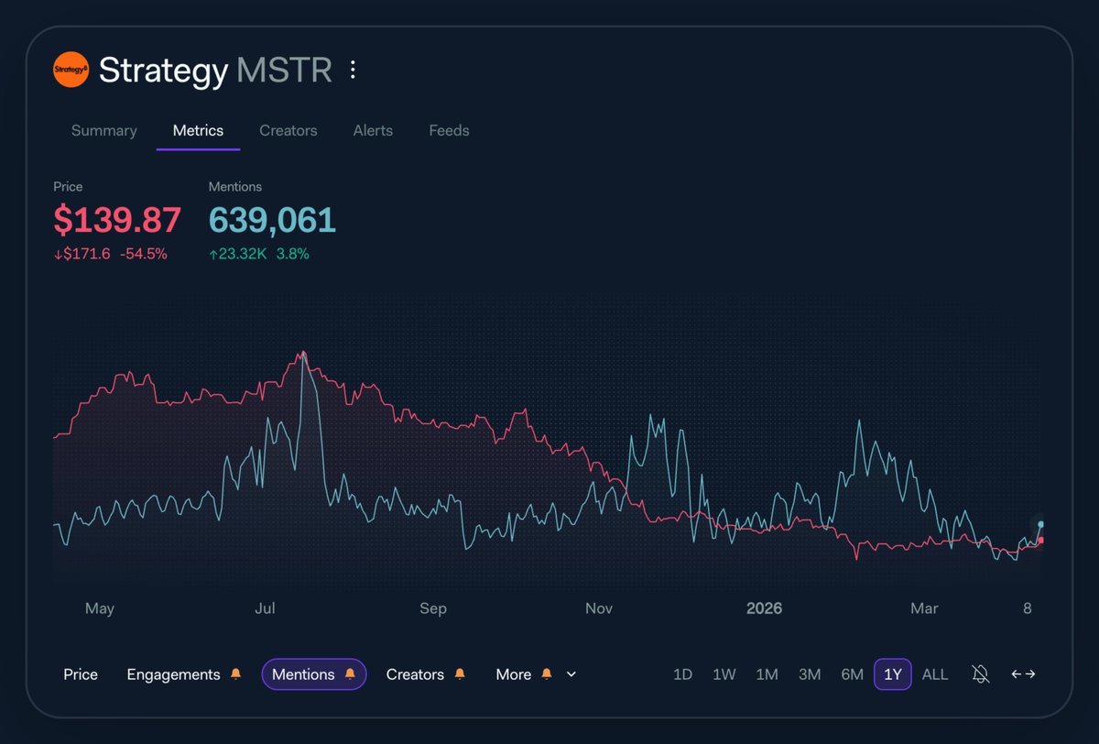Open the three-dot options menu
The height and width of the screenshot is (744, 1099).
click(354, 71)
